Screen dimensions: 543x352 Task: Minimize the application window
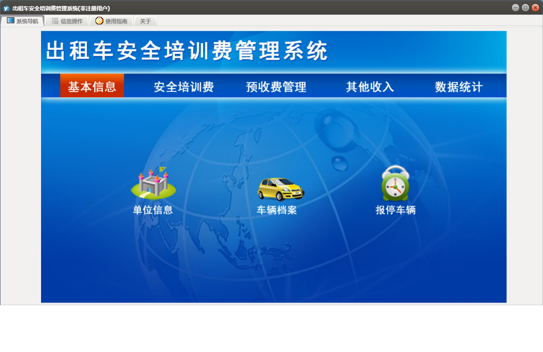pyautogui.click(x=515, y=7)
